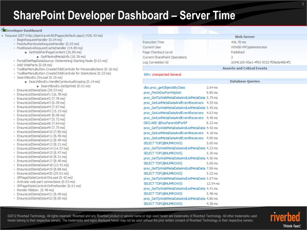Screen dimensions: 307x230
Task: Select EnsureListItemsData (29.53 ms) entry
Action: tap(40, 90)
